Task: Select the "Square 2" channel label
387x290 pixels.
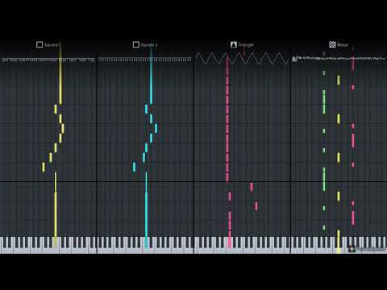Action: pos(149,45)
